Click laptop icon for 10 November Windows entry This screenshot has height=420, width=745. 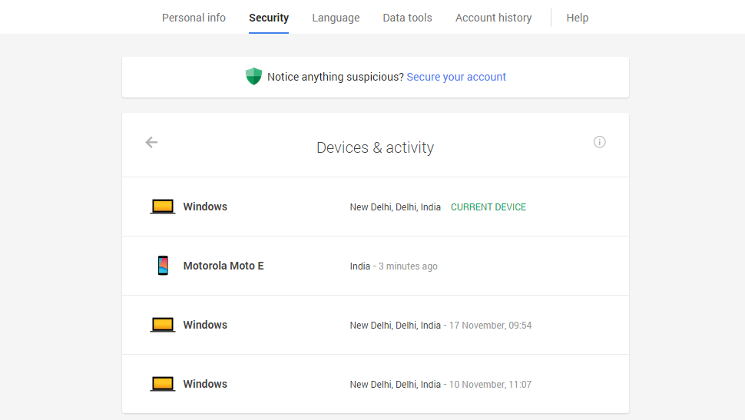pyautogui.click(x=163, y=384)
